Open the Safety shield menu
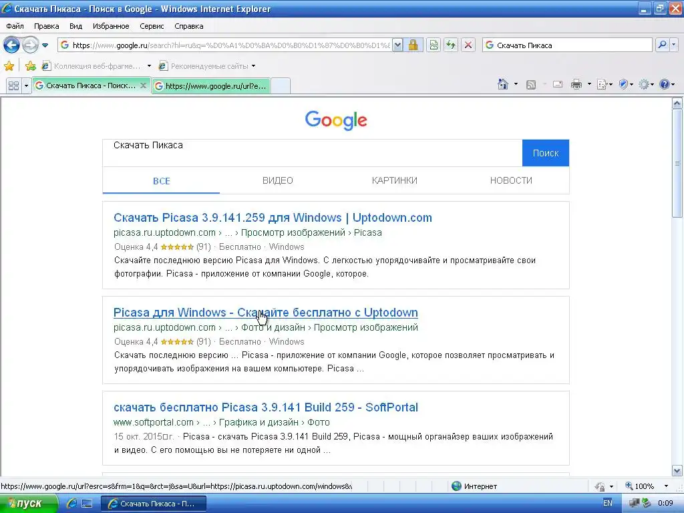This screenshot has width=684, height=513. (626, 84)
